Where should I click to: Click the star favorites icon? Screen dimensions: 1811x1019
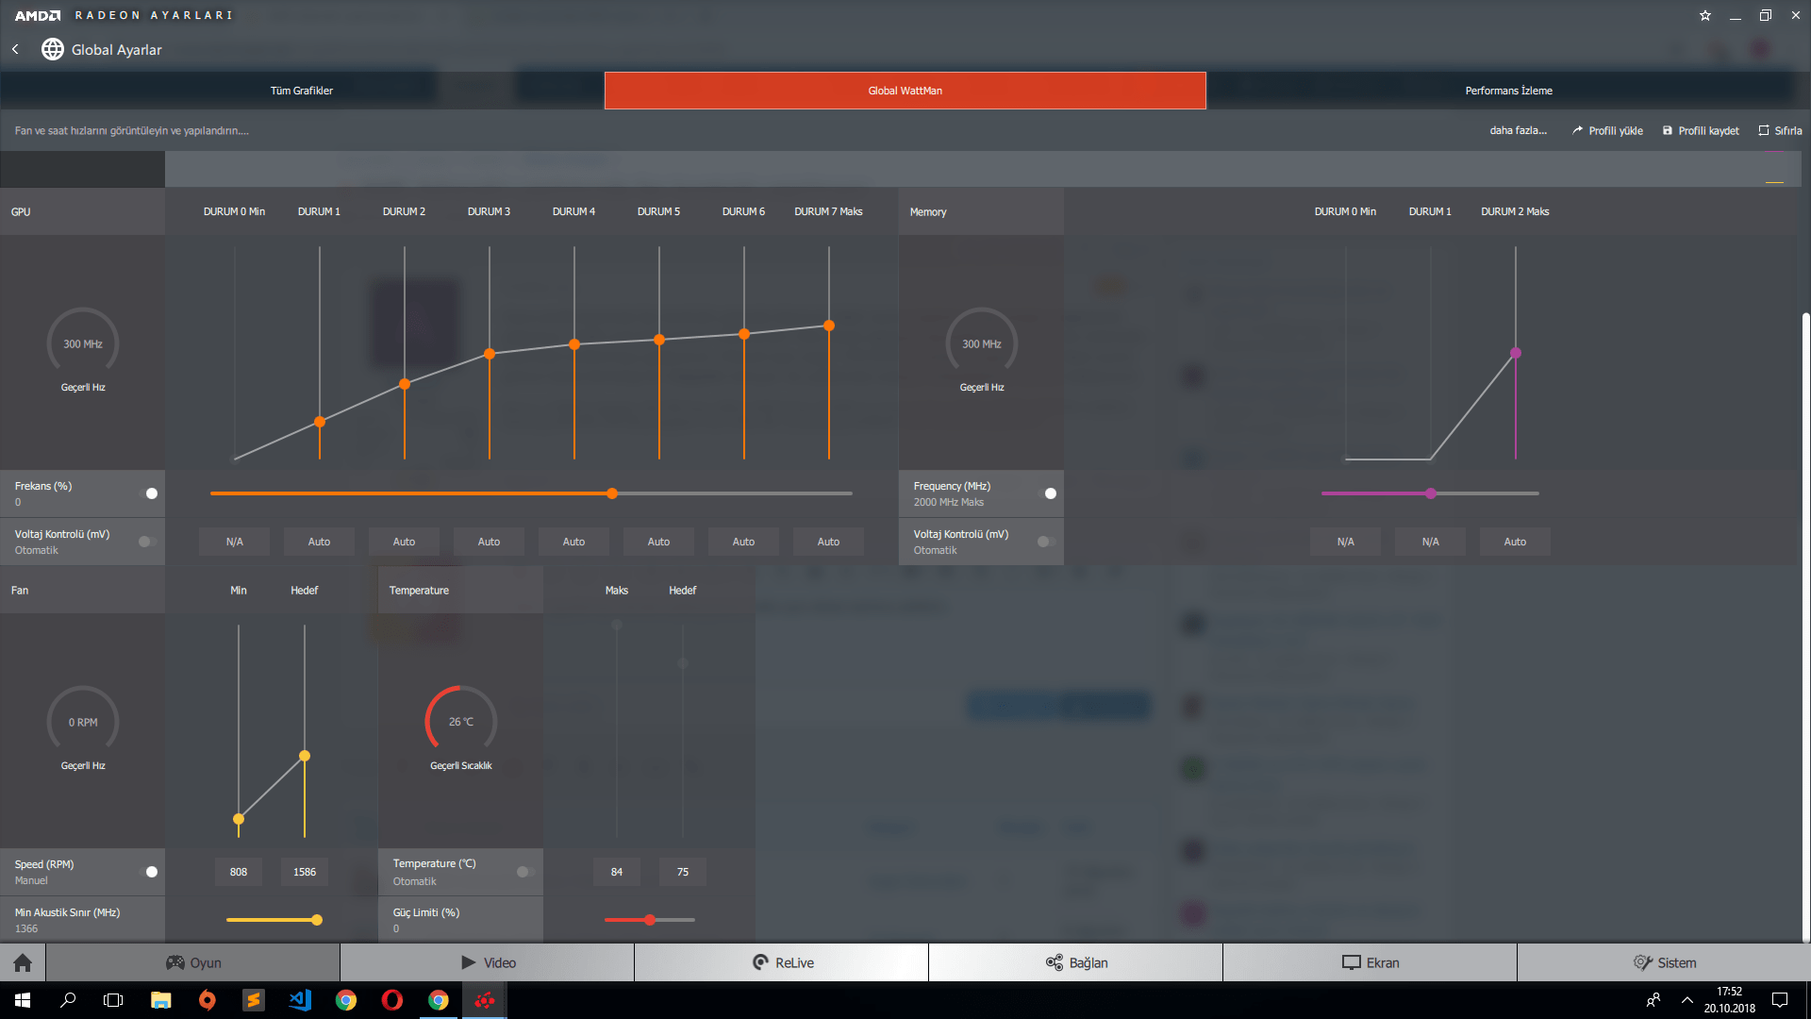pyautogui.click(x=1704, y=15)
